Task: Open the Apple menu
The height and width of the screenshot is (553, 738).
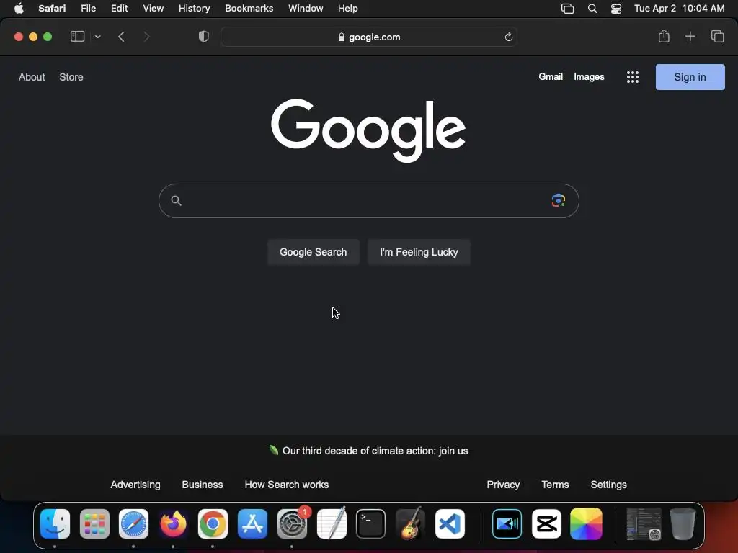Action: pyautogui.click(x=19, y=9)
